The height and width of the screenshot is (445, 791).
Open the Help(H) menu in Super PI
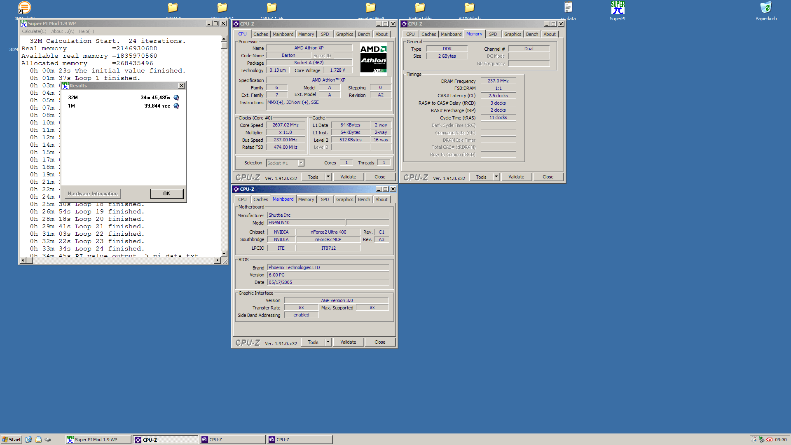87,31
